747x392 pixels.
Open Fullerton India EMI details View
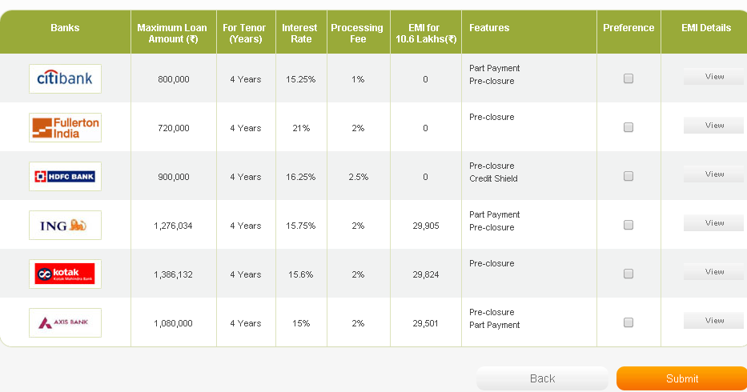713,126
